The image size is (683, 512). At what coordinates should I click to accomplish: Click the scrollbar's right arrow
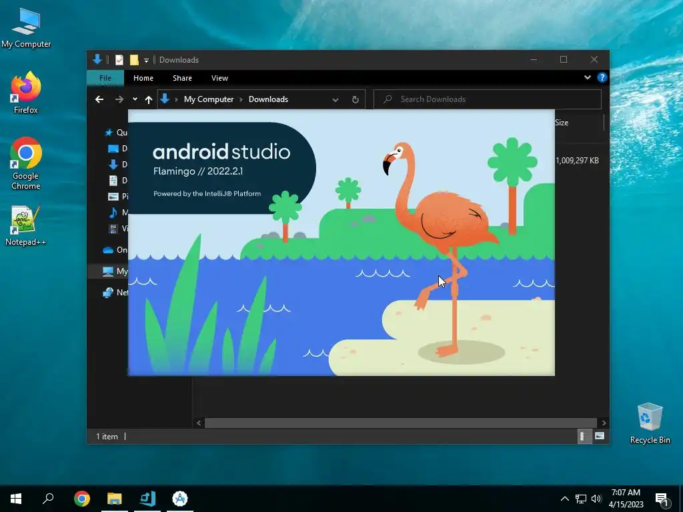click(x=604, y=423)
